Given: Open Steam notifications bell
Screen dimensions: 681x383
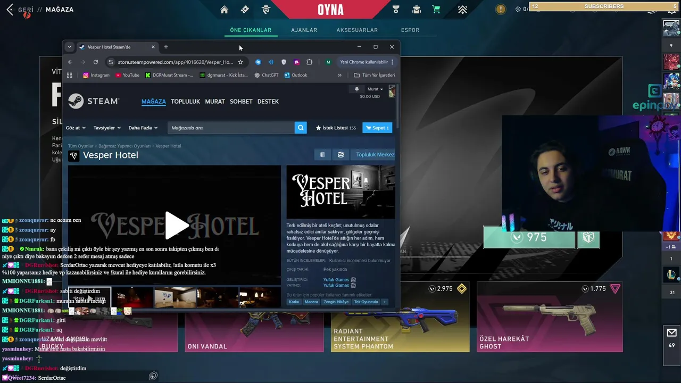Looking at the screenshot, I should (356, 89).
